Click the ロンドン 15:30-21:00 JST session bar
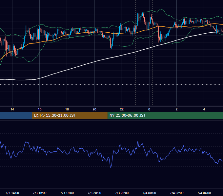223x196 pixels. tap(70, 115)
